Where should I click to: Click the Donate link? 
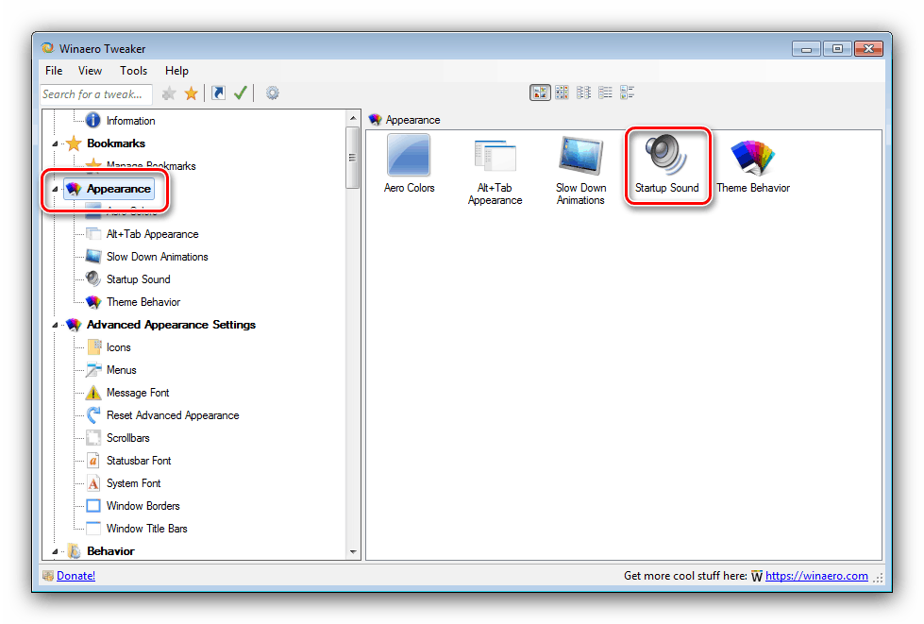coord(76,575)
